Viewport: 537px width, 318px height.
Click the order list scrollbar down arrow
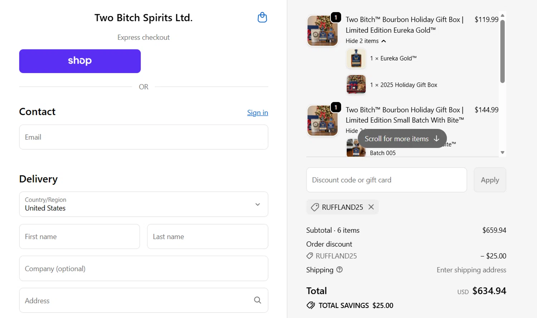pos(502,153)
